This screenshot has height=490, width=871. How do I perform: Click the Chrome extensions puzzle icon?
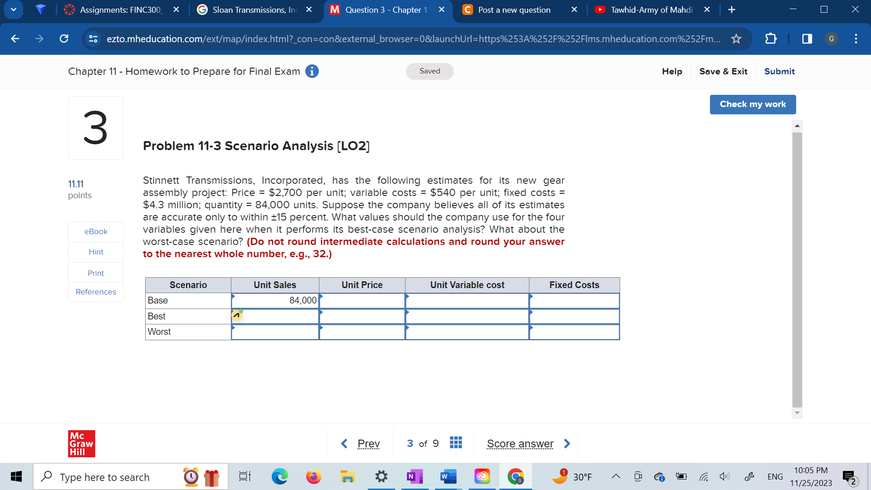pyautogui.click(x=771, y=39)
